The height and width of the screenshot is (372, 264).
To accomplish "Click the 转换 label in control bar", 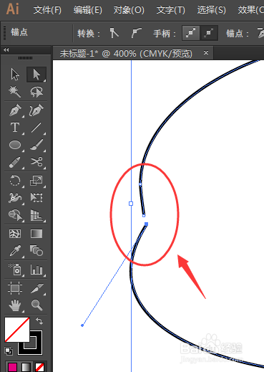I will 88,34.
